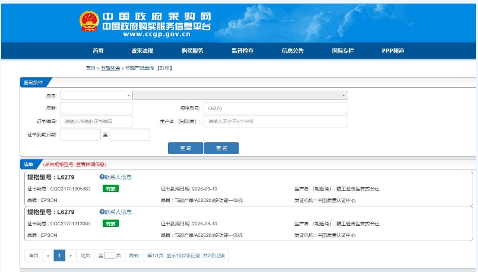Viewport: 478px width, 272px height.
Task: Click the previous page « arrow
Action: coord(48,255)
